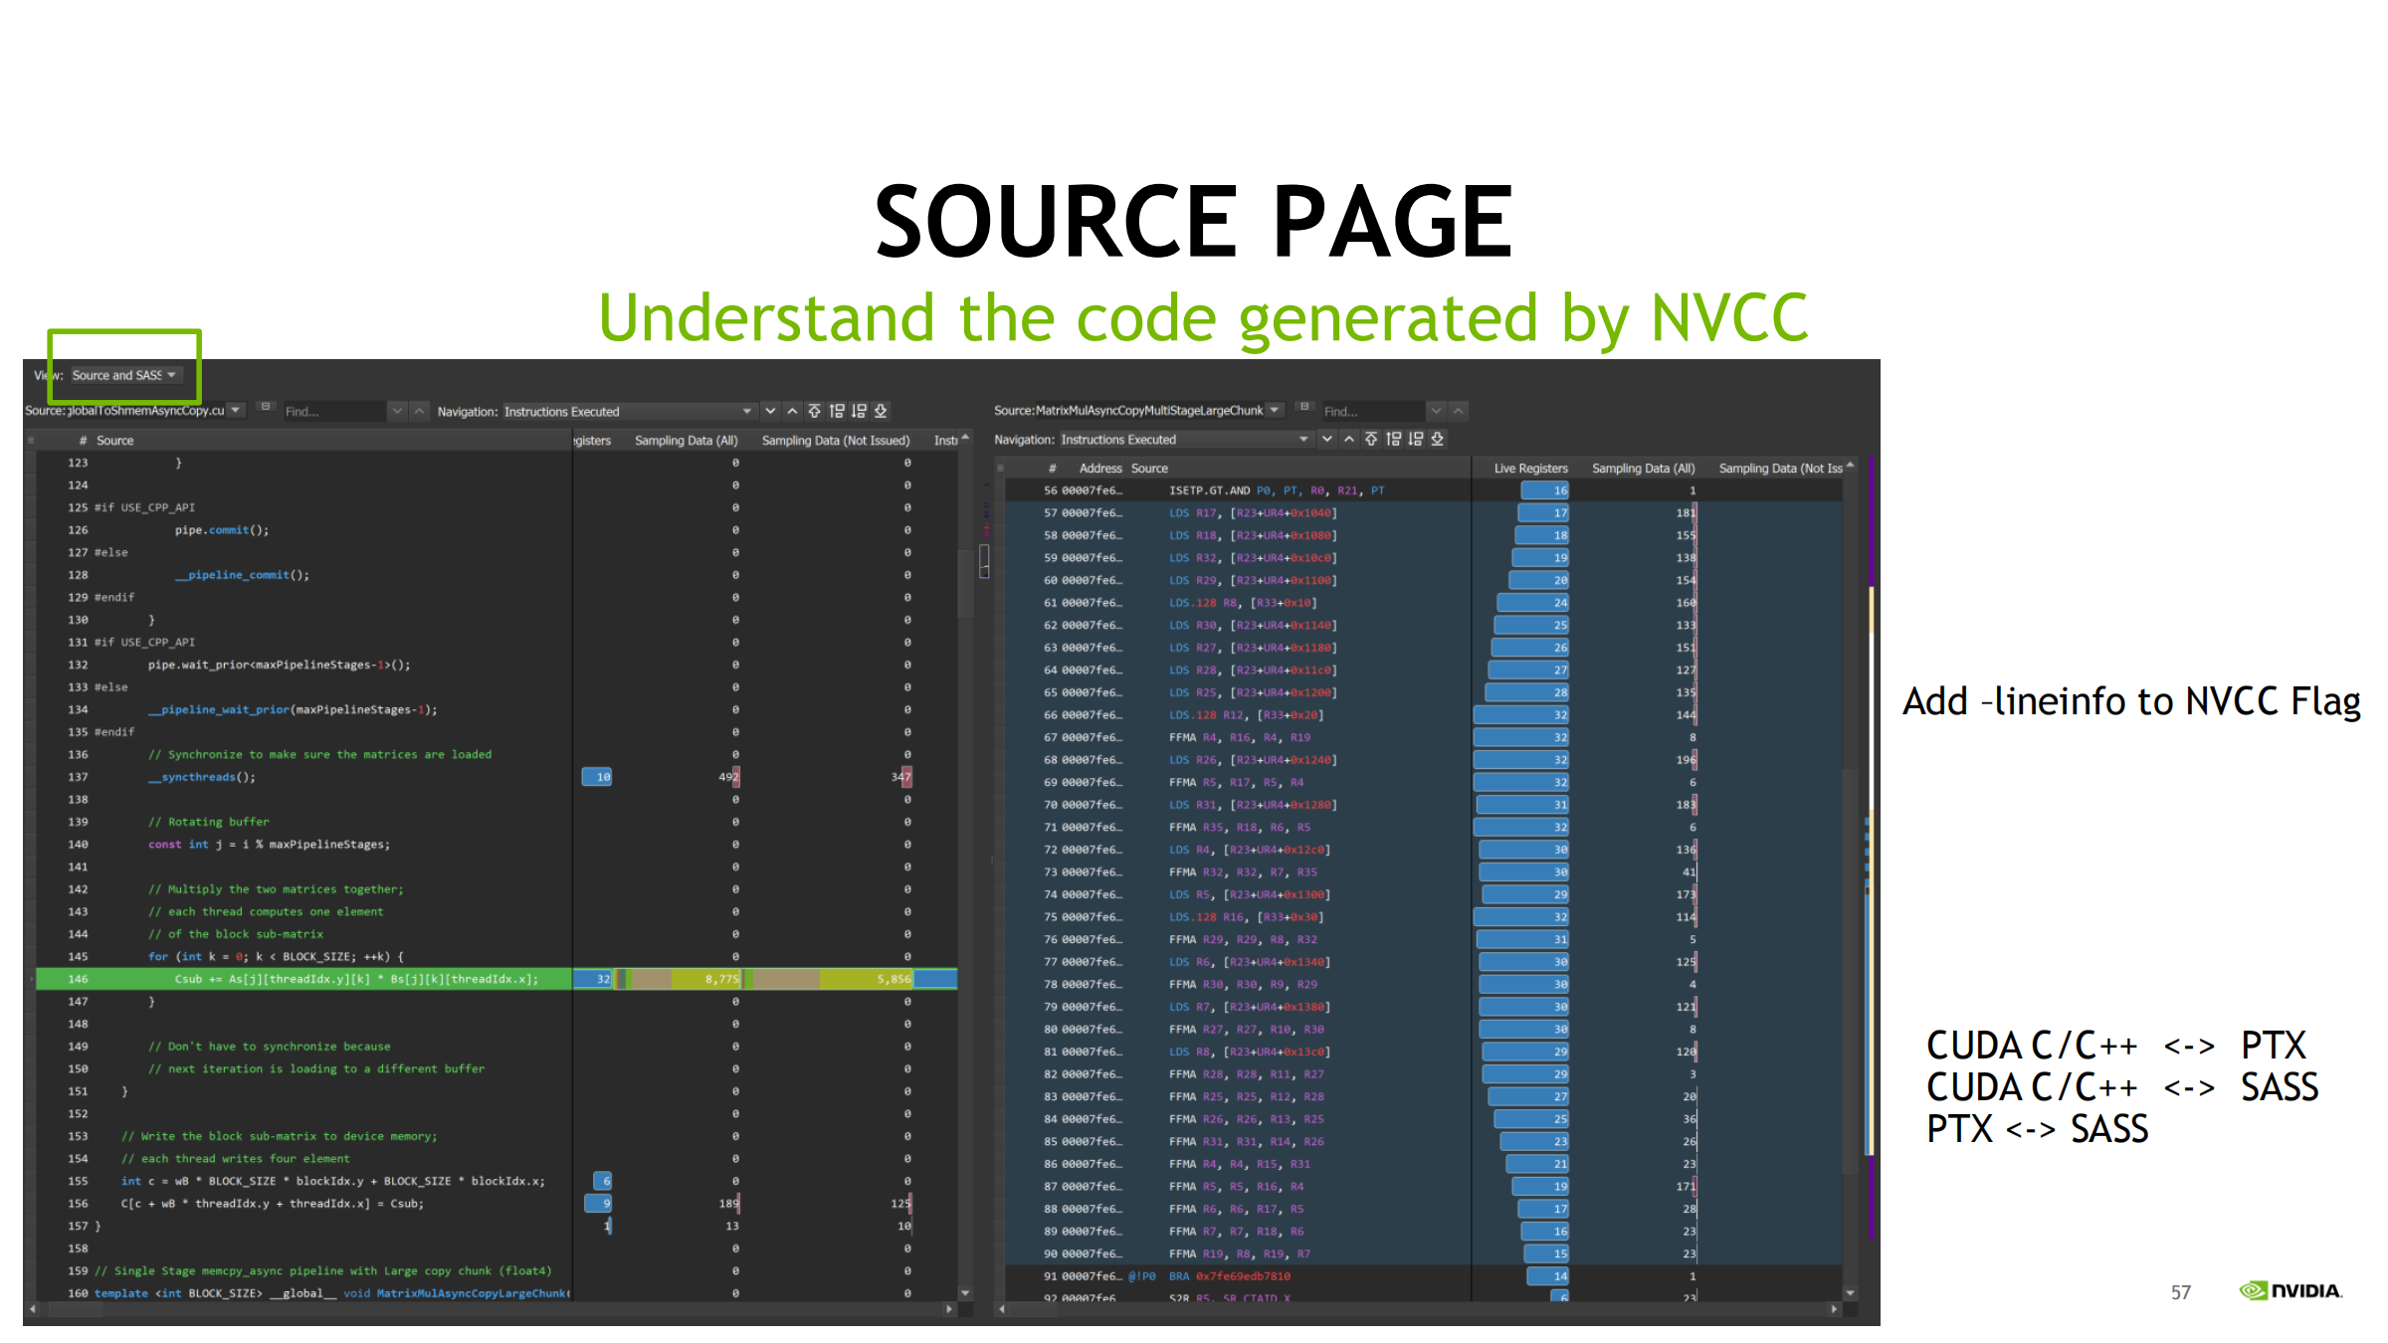Click left panel jump-to-lowest-value download-arrow icon
The height and width of the screenshot is (1343, 2388).
(881, 411)
